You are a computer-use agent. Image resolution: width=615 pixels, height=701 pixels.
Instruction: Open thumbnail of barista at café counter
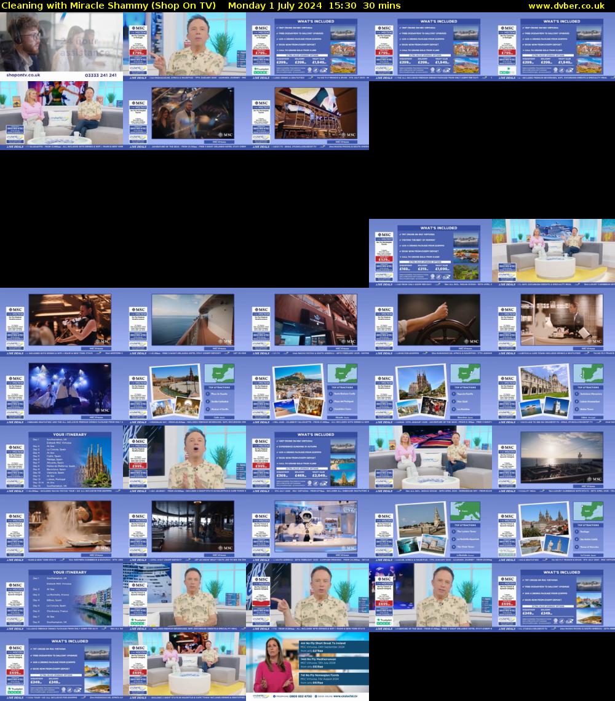(553, 322)
